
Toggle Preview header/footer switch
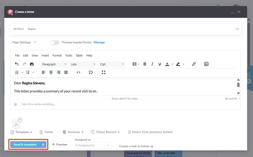coord(55,42)
